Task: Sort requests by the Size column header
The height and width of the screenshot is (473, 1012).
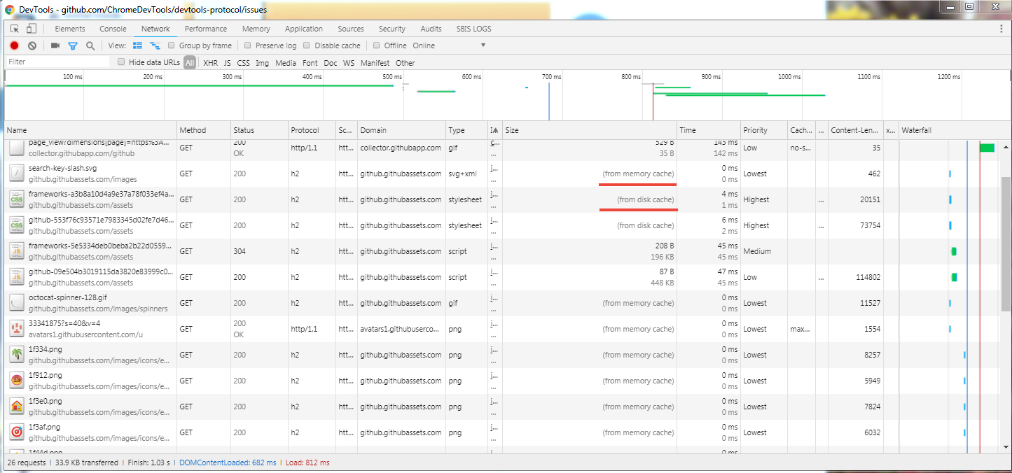Action: (512, 129)
